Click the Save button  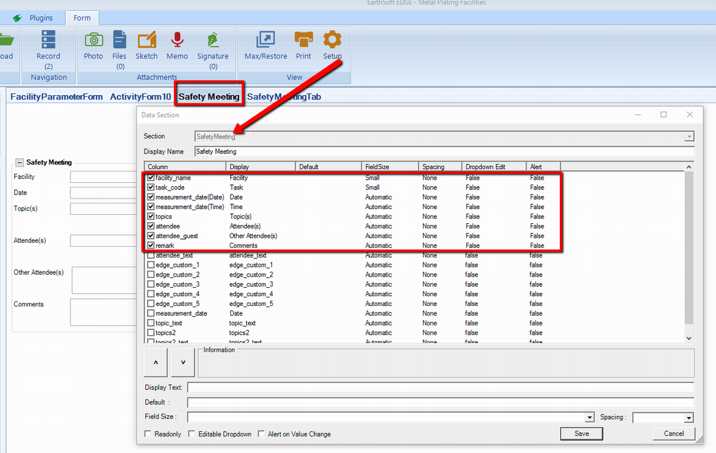pos(581,433)
